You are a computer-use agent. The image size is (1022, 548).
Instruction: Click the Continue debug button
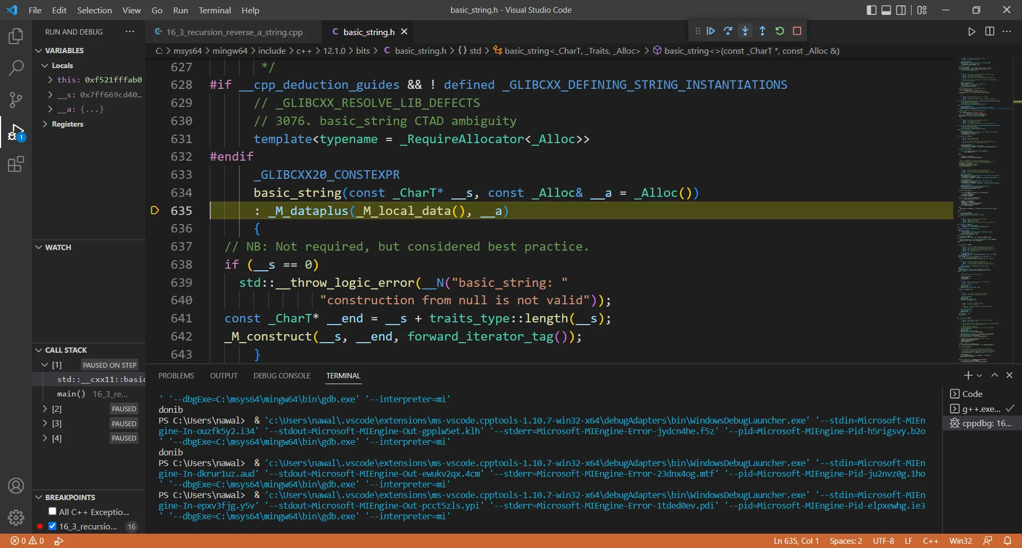tap(711, 31)
